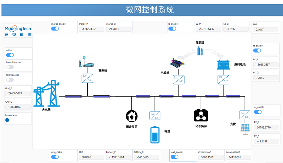Click the electrolyzer equipment icon
This screenshot has width=283, height=163.
(178, 63)
